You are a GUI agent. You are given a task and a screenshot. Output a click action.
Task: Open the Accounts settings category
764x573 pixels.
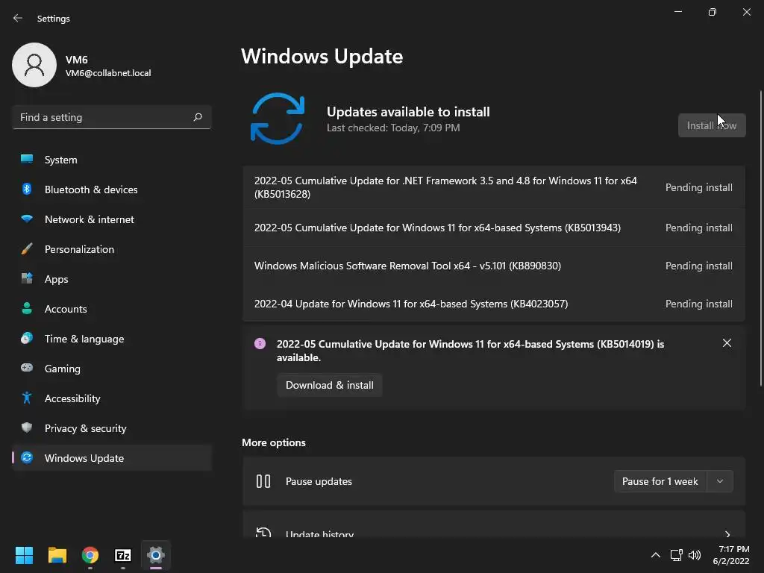pos(112,308)
